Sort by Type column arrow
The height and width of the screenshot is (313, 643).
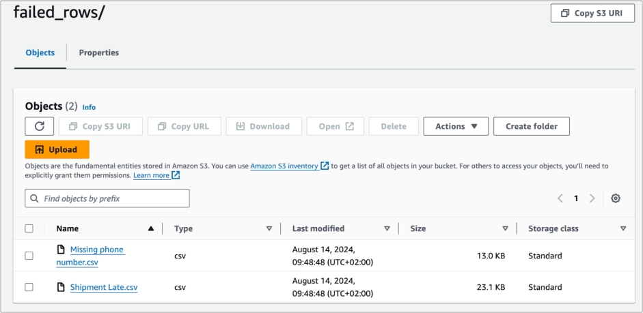tap(269, 228)
